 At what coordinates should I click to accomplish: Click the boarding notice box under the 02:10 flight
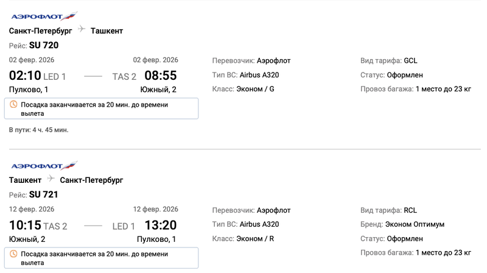point(103,109)
